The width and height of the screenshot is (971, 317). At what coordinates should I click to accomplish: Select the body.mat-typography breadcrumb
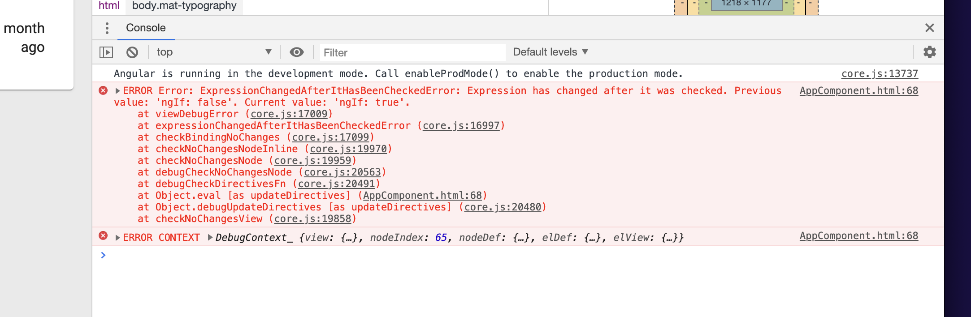click(184, 6)
